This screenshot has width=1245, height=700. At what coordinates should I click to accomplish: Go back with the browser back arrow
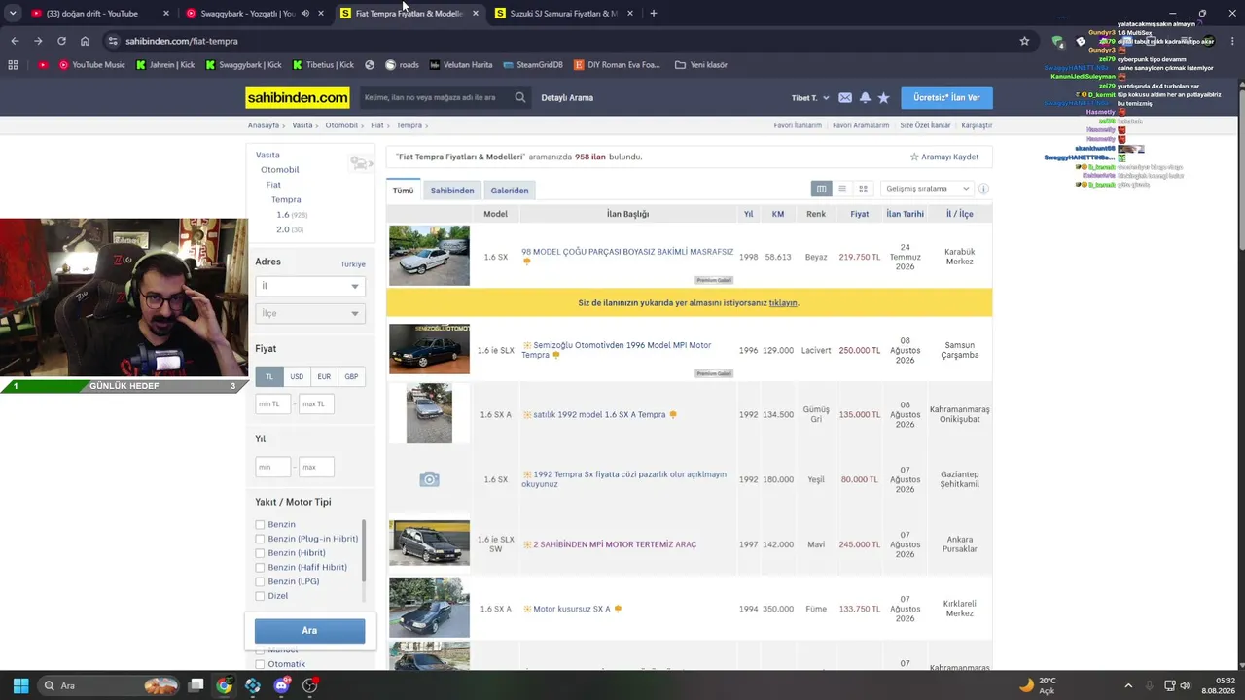pyautogui.click(x=15, y=41)
